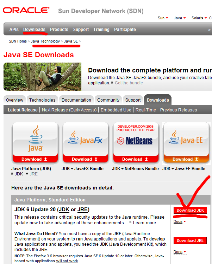Open APIs in the navigation bar

(14, 30)
